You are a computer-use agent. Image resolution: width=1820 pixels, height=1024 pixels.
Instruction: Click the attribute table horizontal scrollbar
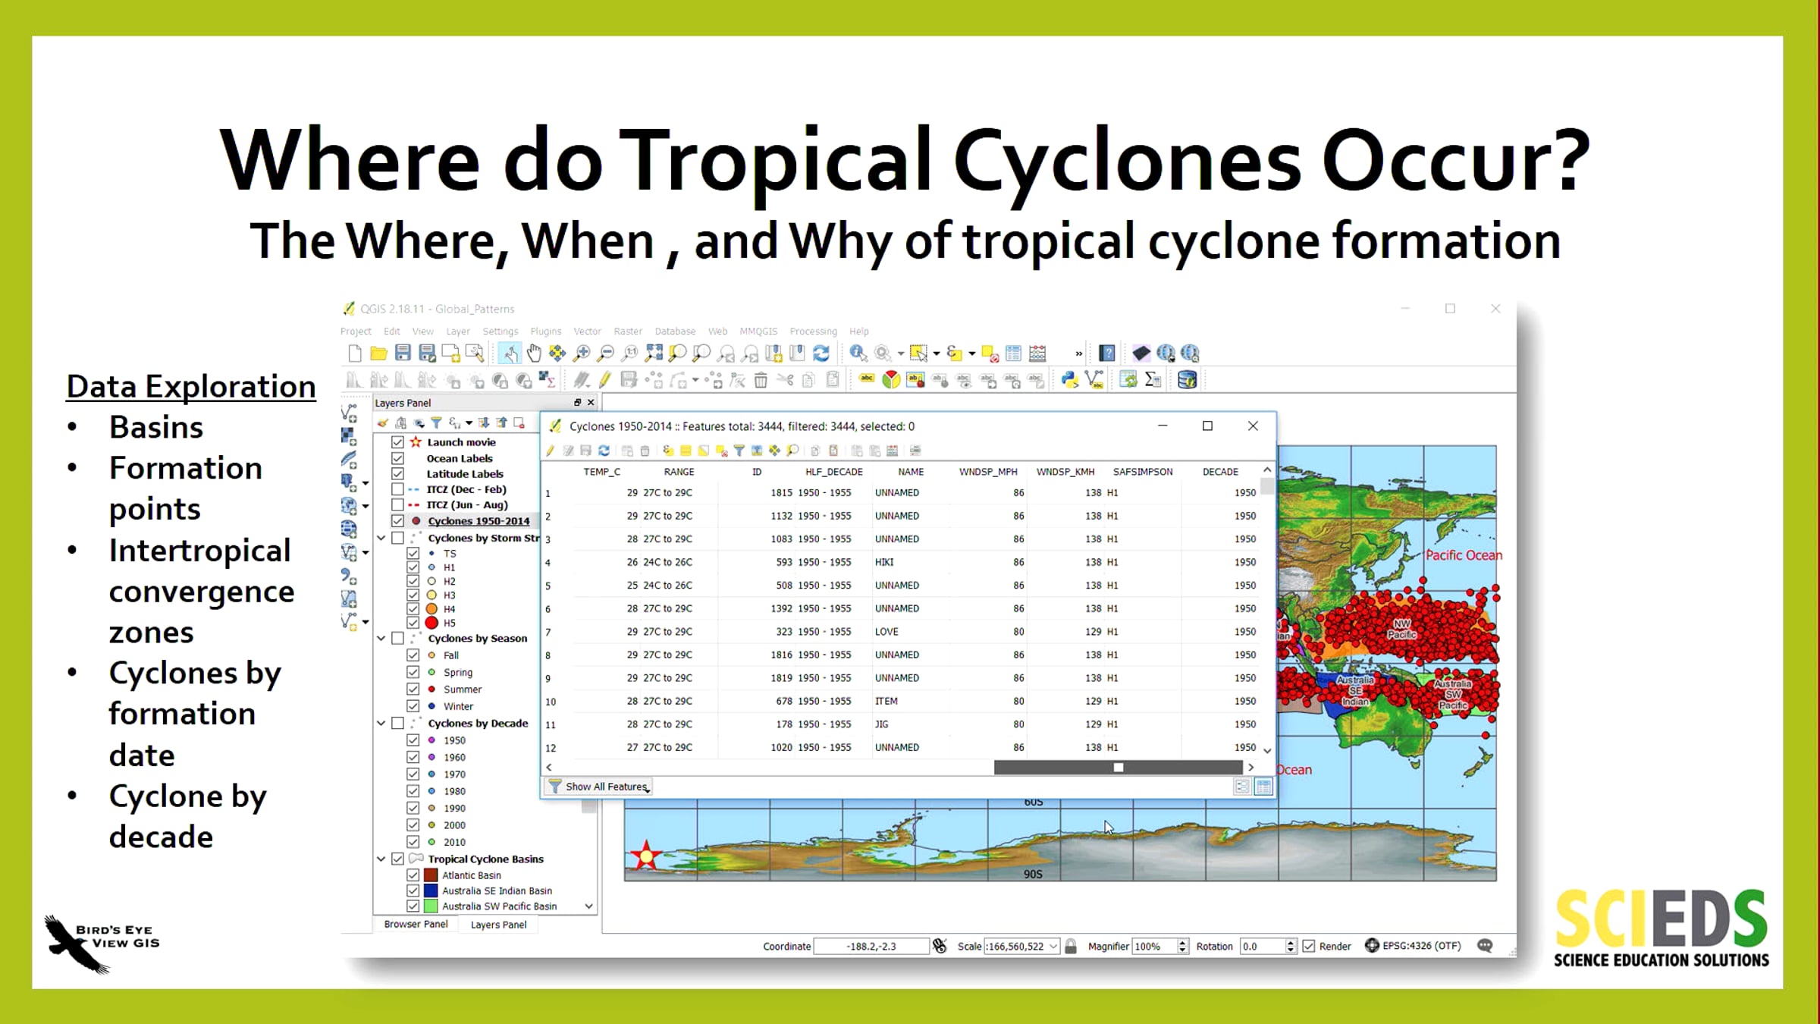click(1119, 768)
